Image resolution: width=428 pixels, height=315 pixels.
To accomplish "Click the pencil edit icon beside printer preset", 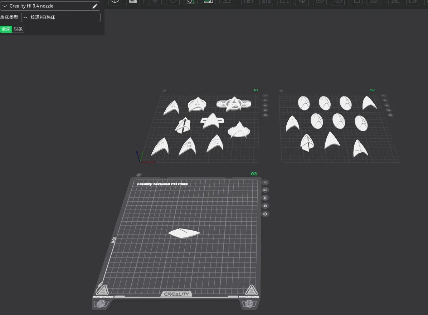I will pos(95,6).
